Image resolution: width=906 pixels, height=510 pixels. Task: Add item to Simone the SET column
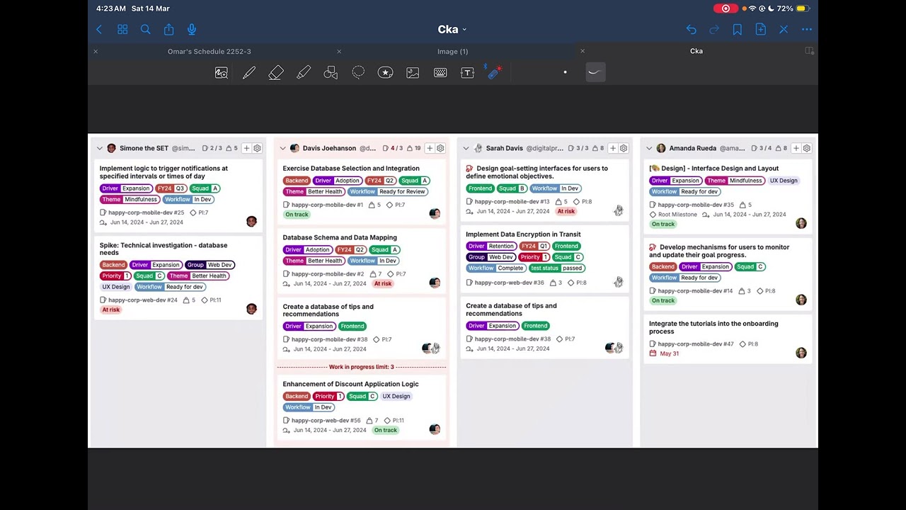coord(246,148)
